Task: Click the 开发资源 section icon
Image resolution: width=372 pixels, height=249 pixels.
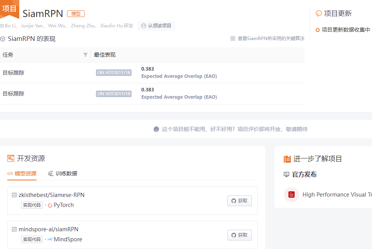Action: (11, 158)
